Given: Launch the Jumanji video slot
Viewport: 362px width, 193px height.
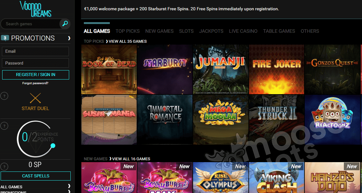Looking at the screenshot, I should click(221, 69).
